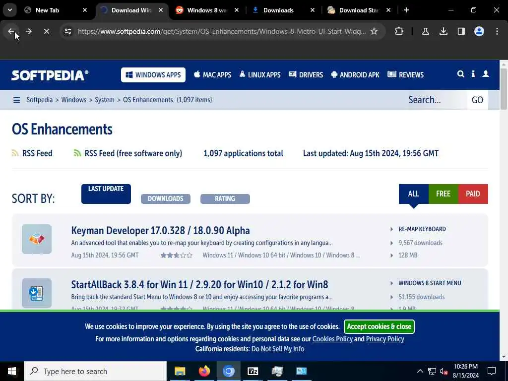Toggle the browser side panel icon

click(461, 31)
